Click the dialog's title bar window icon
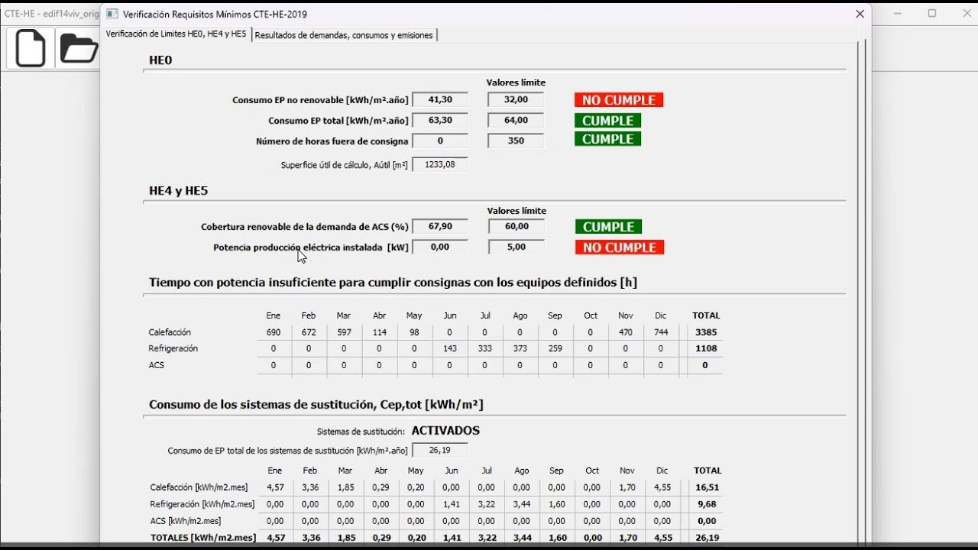978x550 pixels. 112,14
